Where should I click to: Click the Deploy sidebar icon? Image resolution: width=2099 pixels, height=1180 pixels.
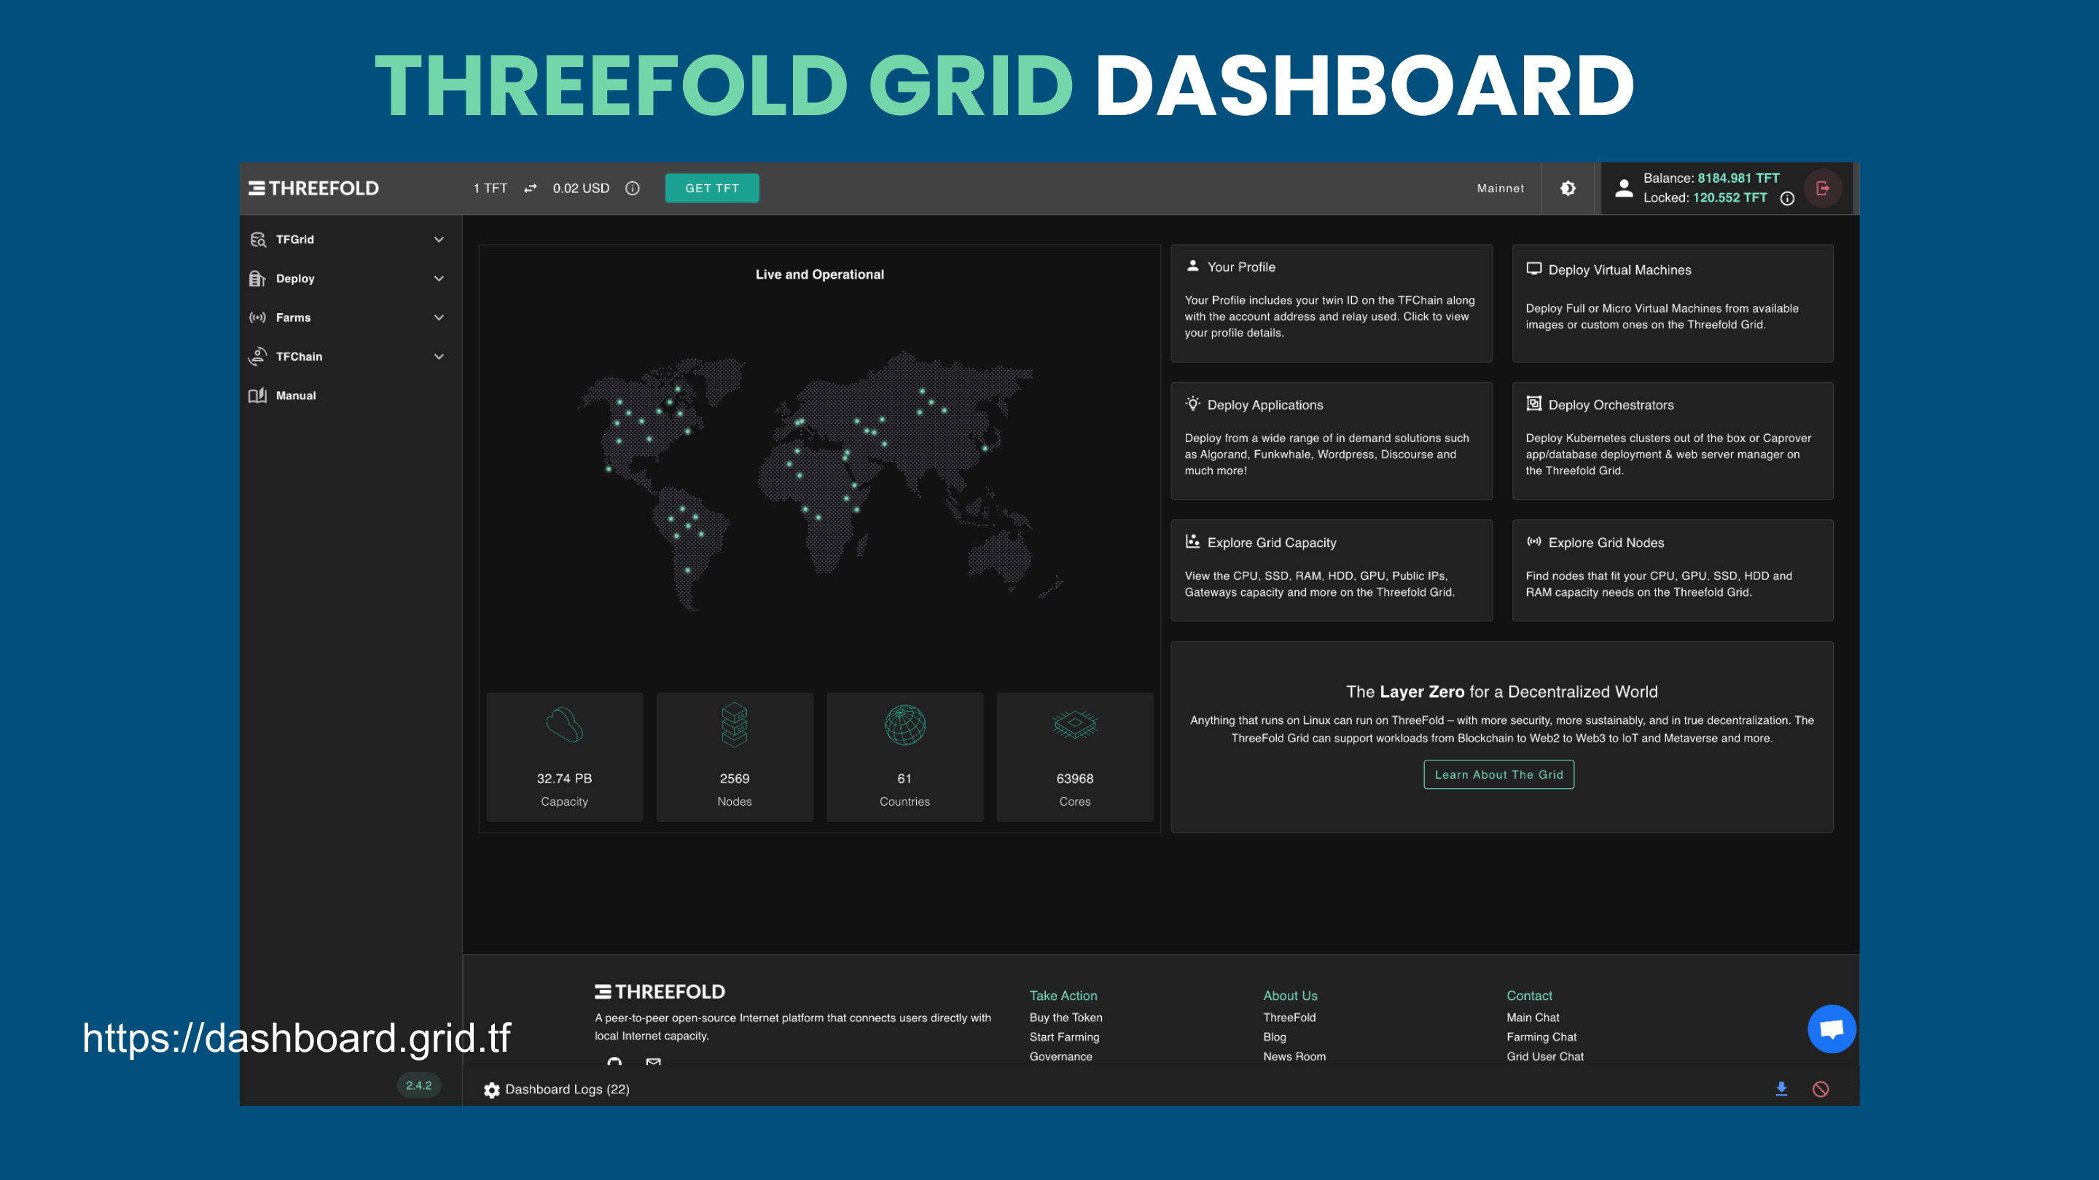pos(257,278)
